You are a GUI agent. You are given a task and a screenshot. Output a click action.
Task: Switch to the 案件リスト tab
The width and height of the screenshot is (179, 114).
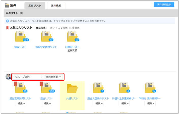(35, 6)
